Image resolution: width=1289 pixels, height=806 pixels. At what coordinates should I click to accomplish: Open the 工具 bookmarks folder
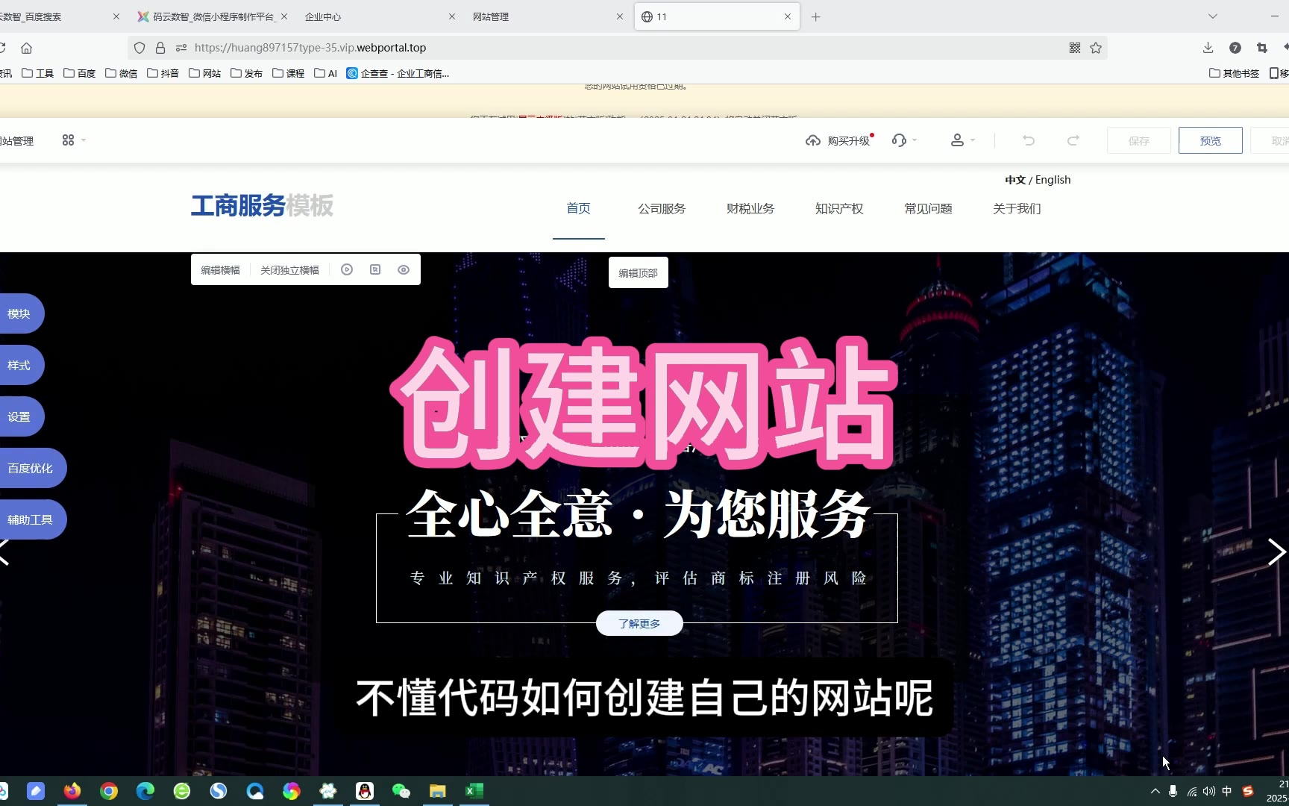(x=38, y=73)
